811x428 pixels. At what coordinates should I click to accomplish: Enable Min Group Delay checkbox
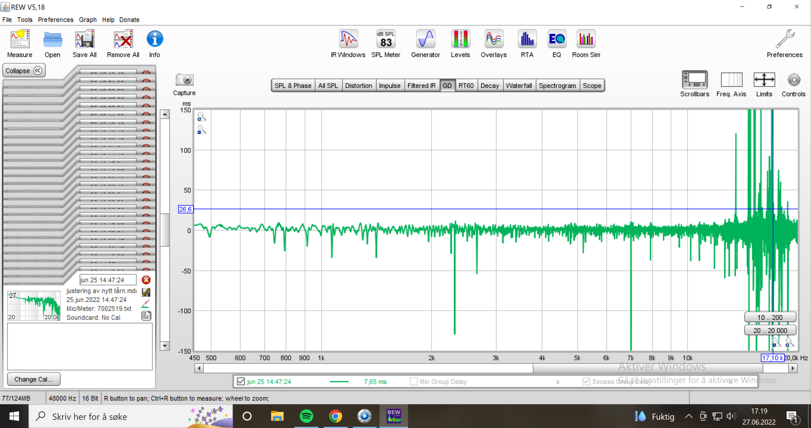click(414, 381)
